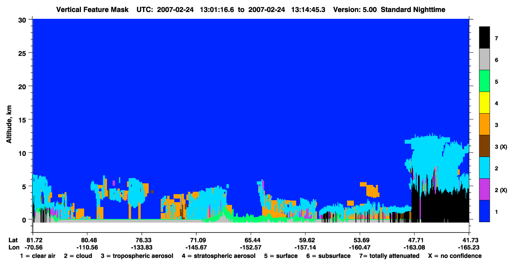Click the 'Lat' row label

(x=13, y=240)
